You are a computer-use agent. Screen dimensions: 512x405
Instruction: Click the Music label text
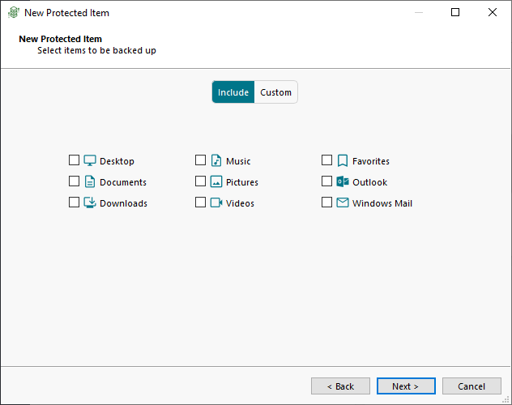click(x=238, y=161)
